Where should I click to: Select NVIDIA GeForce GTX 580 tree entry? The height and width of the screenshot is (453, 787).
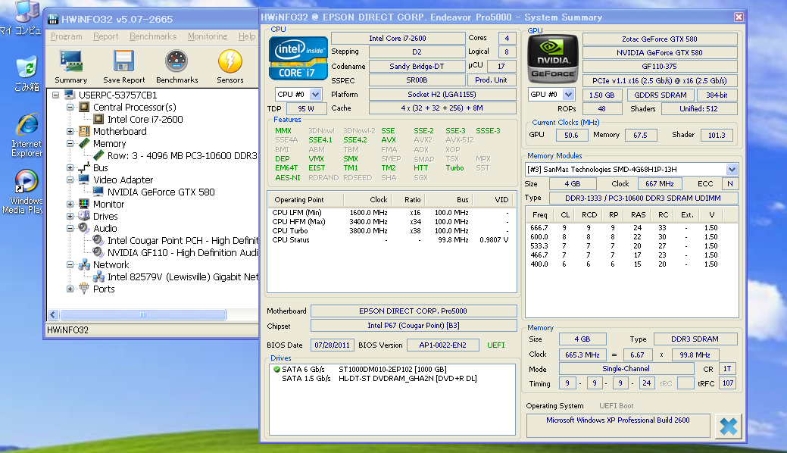coord(161,192)
